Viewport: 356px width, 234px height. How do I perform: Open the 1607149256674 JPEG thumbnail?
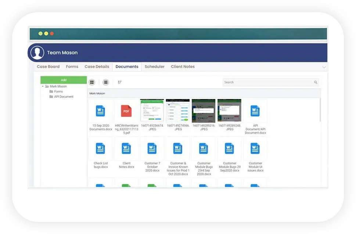152,110
